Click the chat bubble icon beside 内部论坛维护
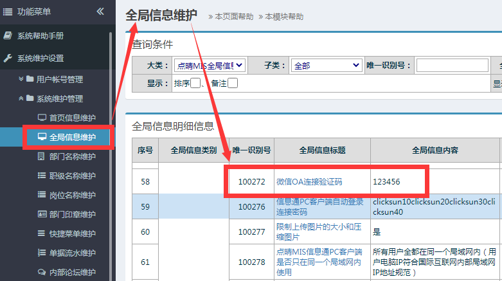 click(42, 272)
